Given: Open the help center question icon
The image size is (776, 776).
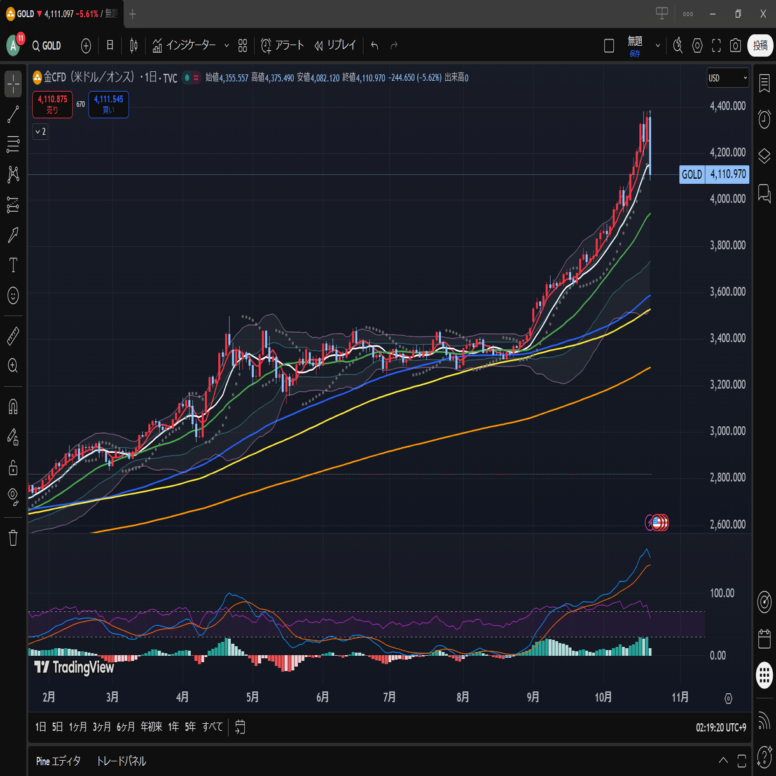Looking at the screenshot, I should coord(765,757).
